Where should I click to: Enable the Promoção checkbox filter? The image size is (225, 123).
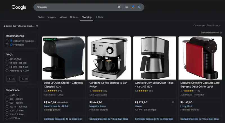7,45
